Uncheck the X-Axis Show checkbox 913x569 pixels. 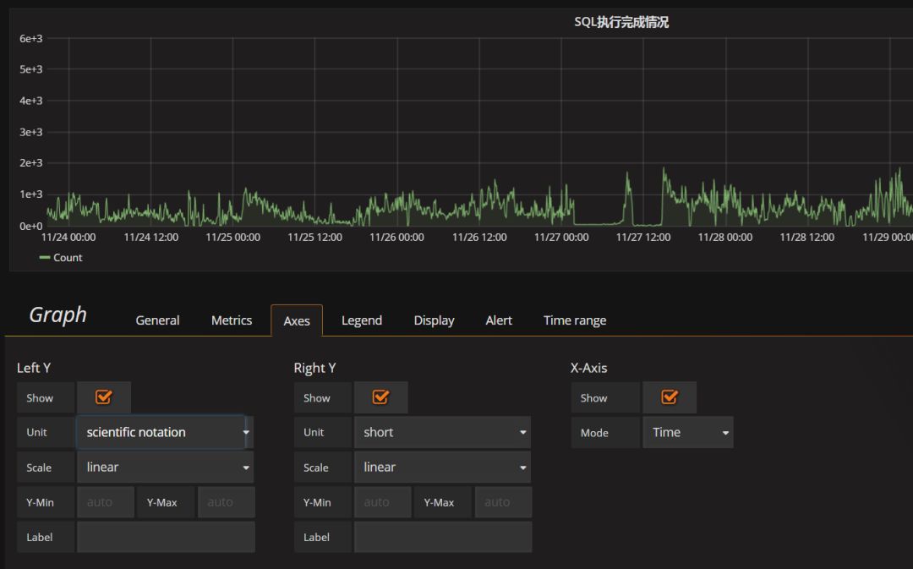[x=670, y=397]
